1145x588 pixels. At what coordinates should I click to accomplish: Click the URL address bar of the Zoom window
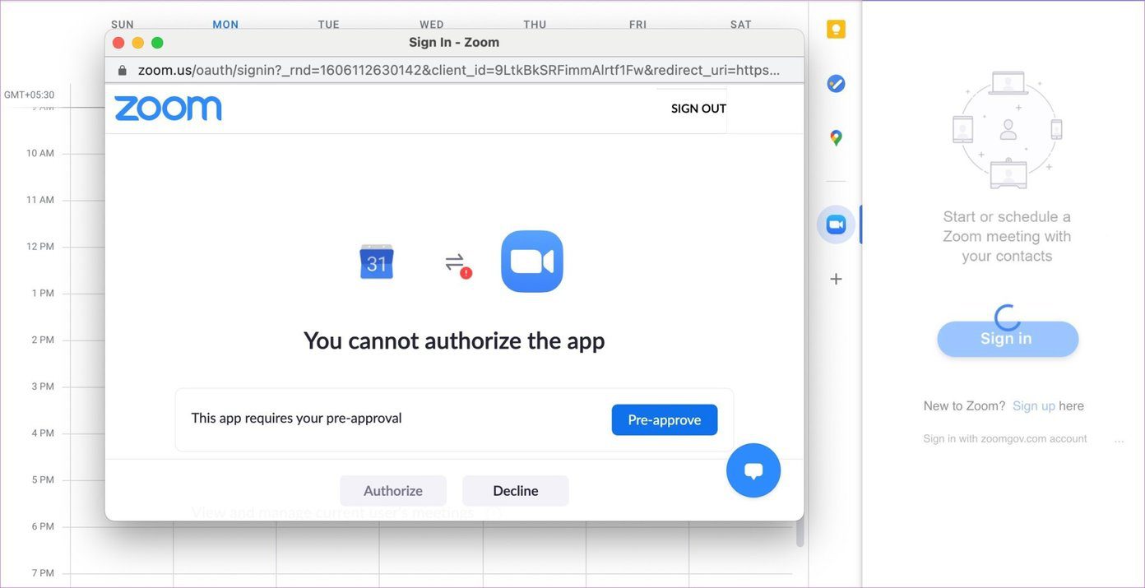tap(455, 70)
